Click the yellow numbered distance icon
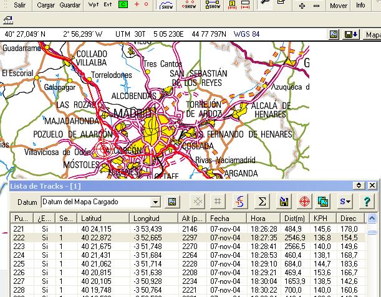 pyautogui.click(x=233, y=5)
